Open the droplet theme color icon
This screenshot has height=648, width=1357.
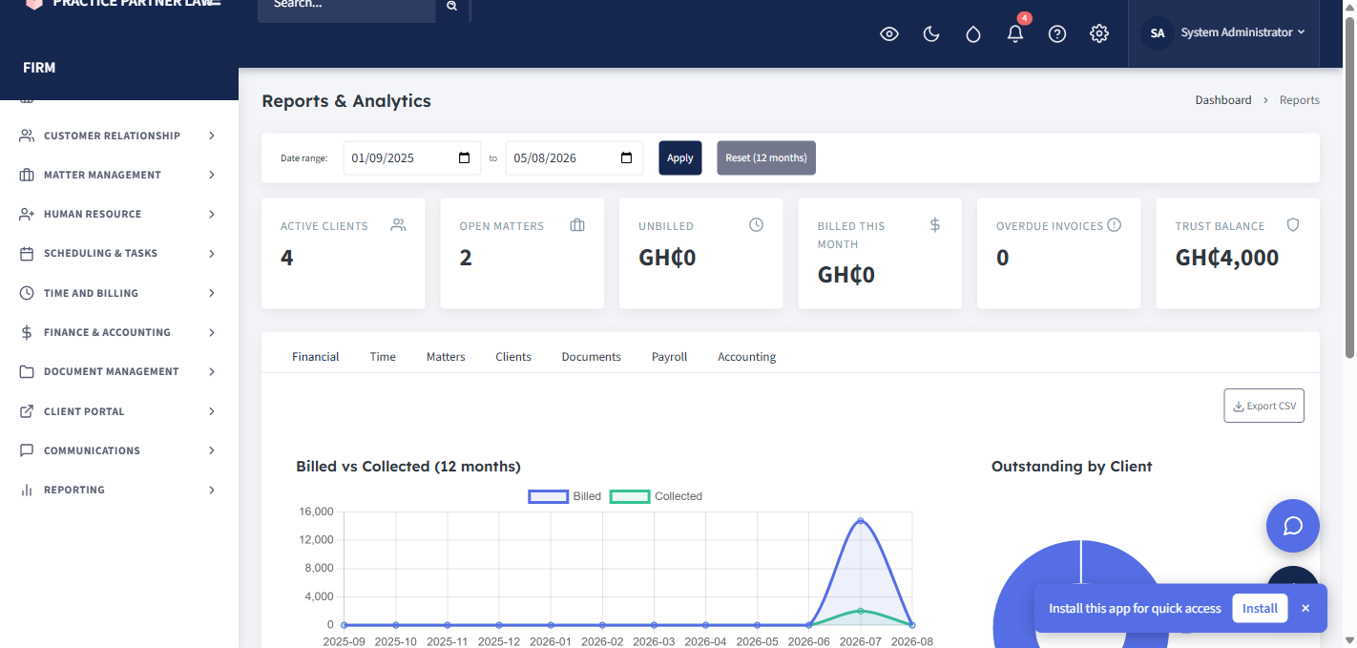pyautogui.click(x=973, y=34)
